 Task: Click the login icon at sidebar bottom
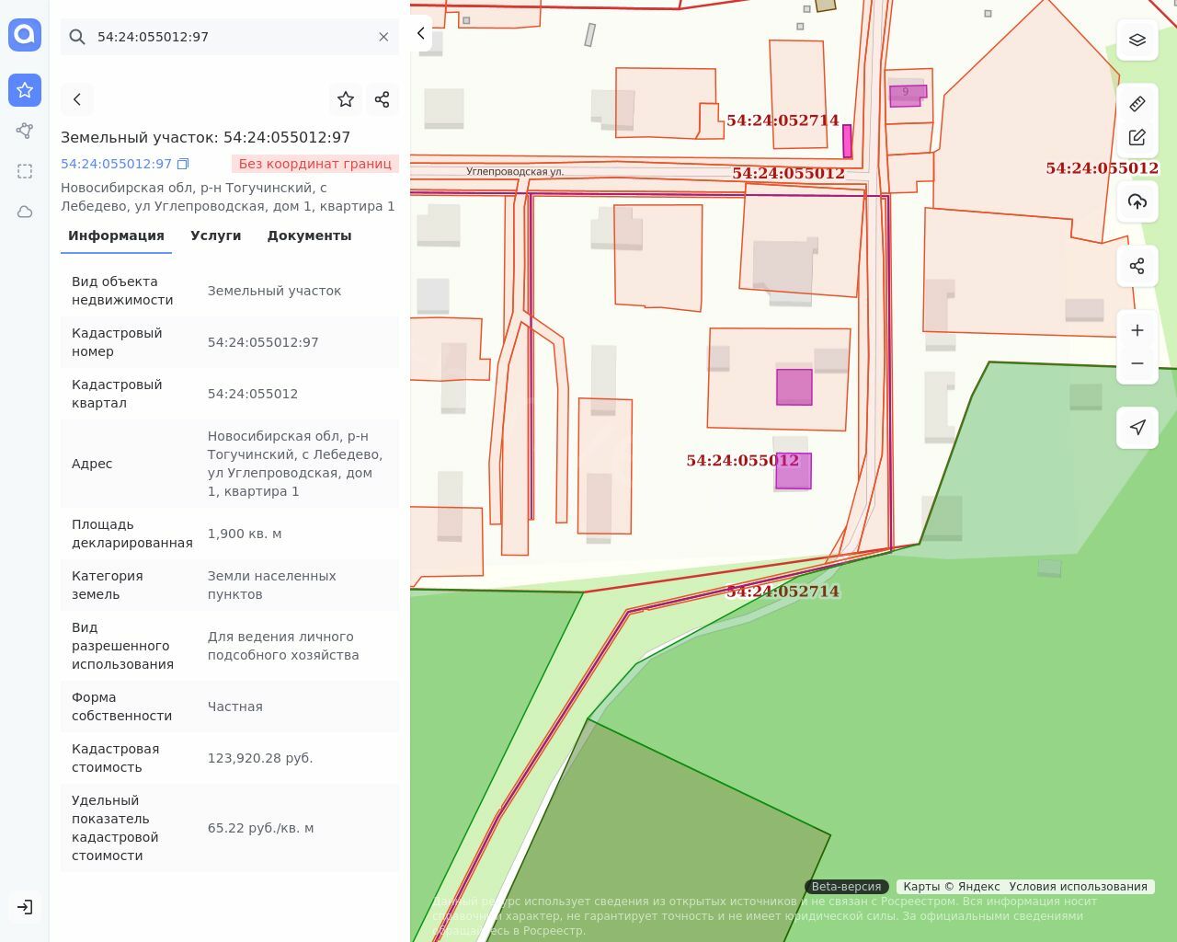[x=25, y=907]
